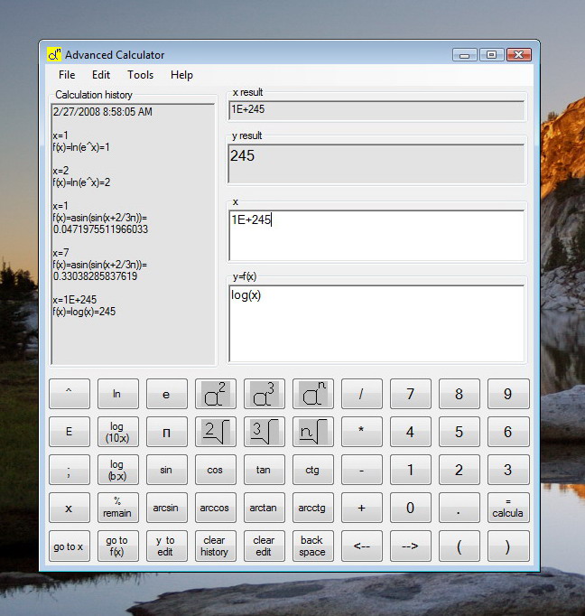Click the multiply * button
This screenshot has height=616, width=585.
(361, 432)
